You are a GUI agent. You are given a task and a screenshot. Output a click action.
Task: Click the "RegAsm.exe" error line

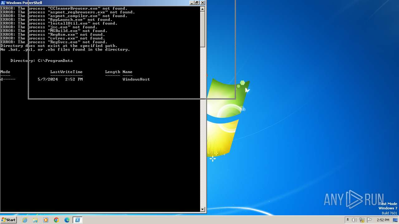tap(53, 35)
